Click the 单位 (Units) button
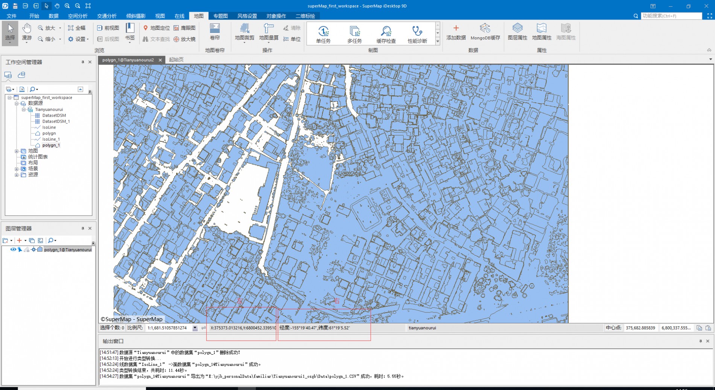715x390 pixels. [292, 39]
